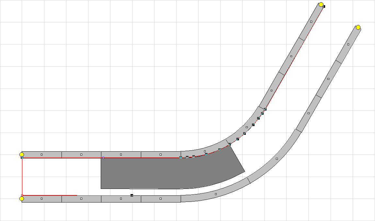Image resolution: width=375 pixels, height=221 pixels.
Task: Click center marker of first upper straight segment
Action: pos(41,155)
